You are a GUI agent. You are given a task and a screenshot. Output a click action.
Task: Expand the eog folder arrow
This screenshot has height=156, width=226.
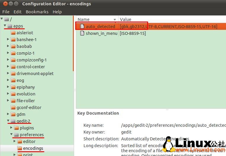(8, 80)
